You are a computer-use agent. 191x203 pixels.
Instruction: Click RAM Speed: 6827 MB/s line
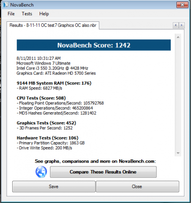pyautogui.click(x=40, y=88)
